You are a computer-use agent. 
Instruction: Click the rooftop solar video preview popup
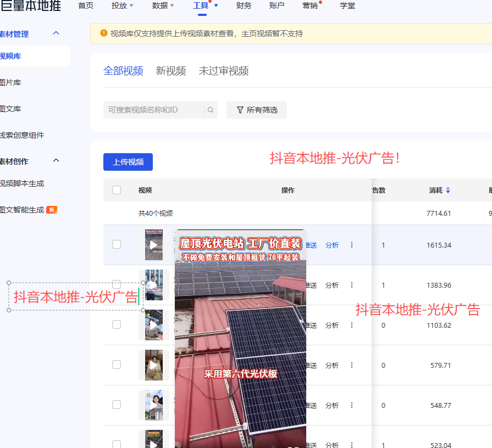pos(240,339)
